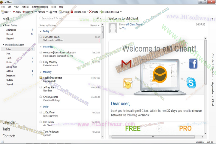This screenshot has width=216, height=144.
Task: Click the search magnifier options icon
Action: (x=98, y=18)
